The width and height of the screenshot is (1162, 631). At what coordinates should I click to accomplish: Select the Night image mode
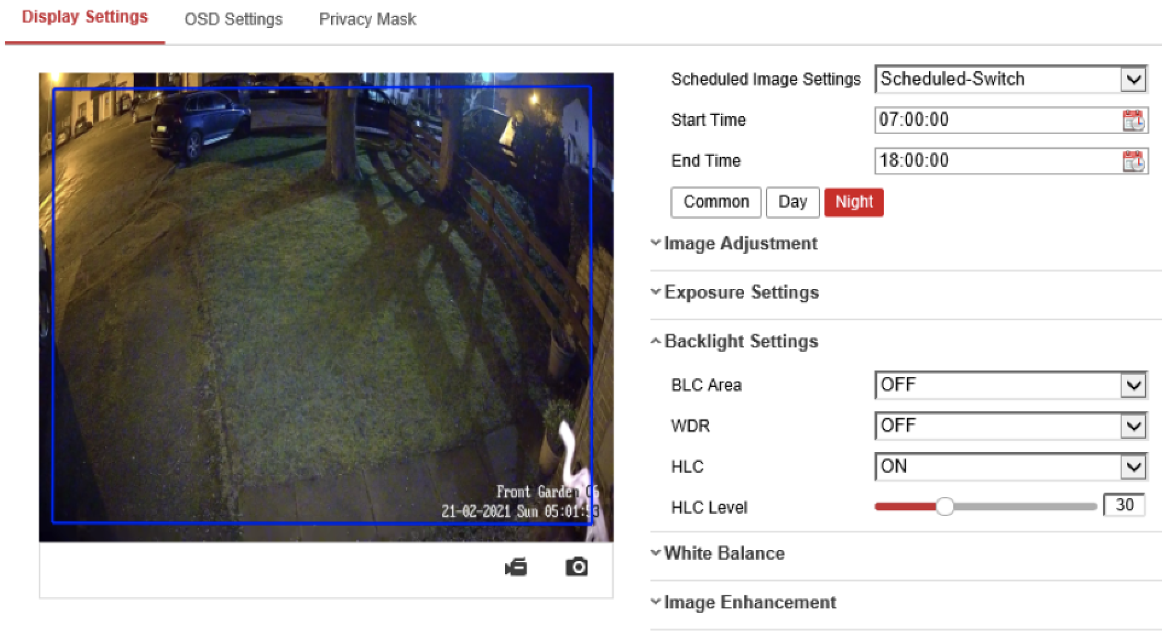tap(853, 202)
